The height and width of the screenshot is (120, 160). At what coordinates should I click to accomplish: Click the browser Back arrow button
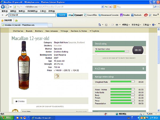click(x=3, y=7)
